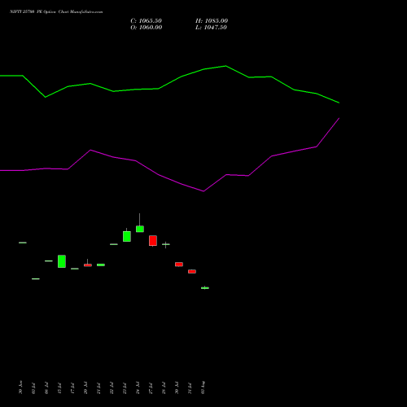Select the green candlestick with longest upper wick
The height and width of the screenshot is (407, 407).
pyautogui.click(x=140, y=229)
